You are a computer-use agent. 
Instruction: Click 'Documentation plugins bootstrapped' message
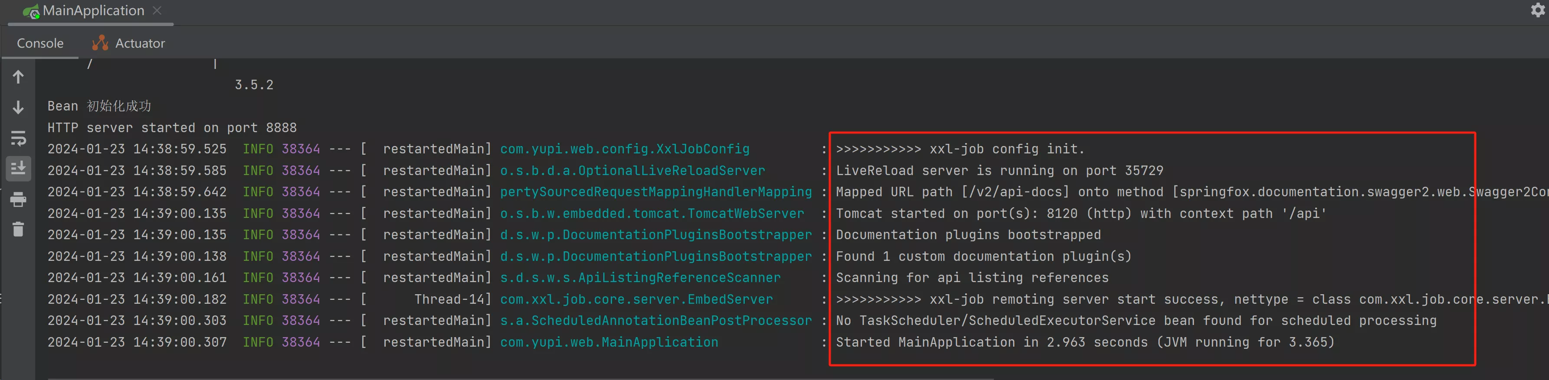coord(968,235)
